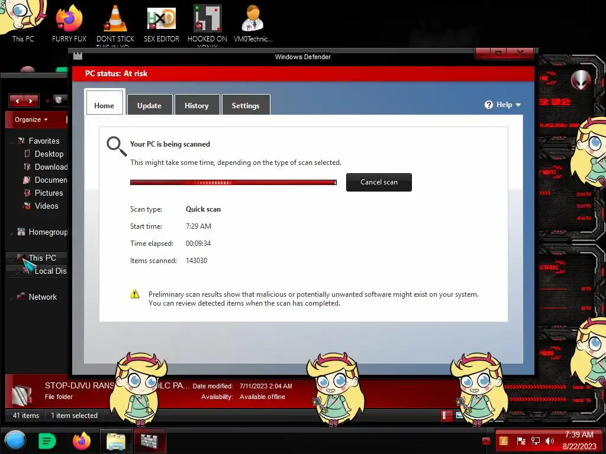Show hidden tray icons arrow
This screenshot has width=606, height=454.
tap(486, 440)
